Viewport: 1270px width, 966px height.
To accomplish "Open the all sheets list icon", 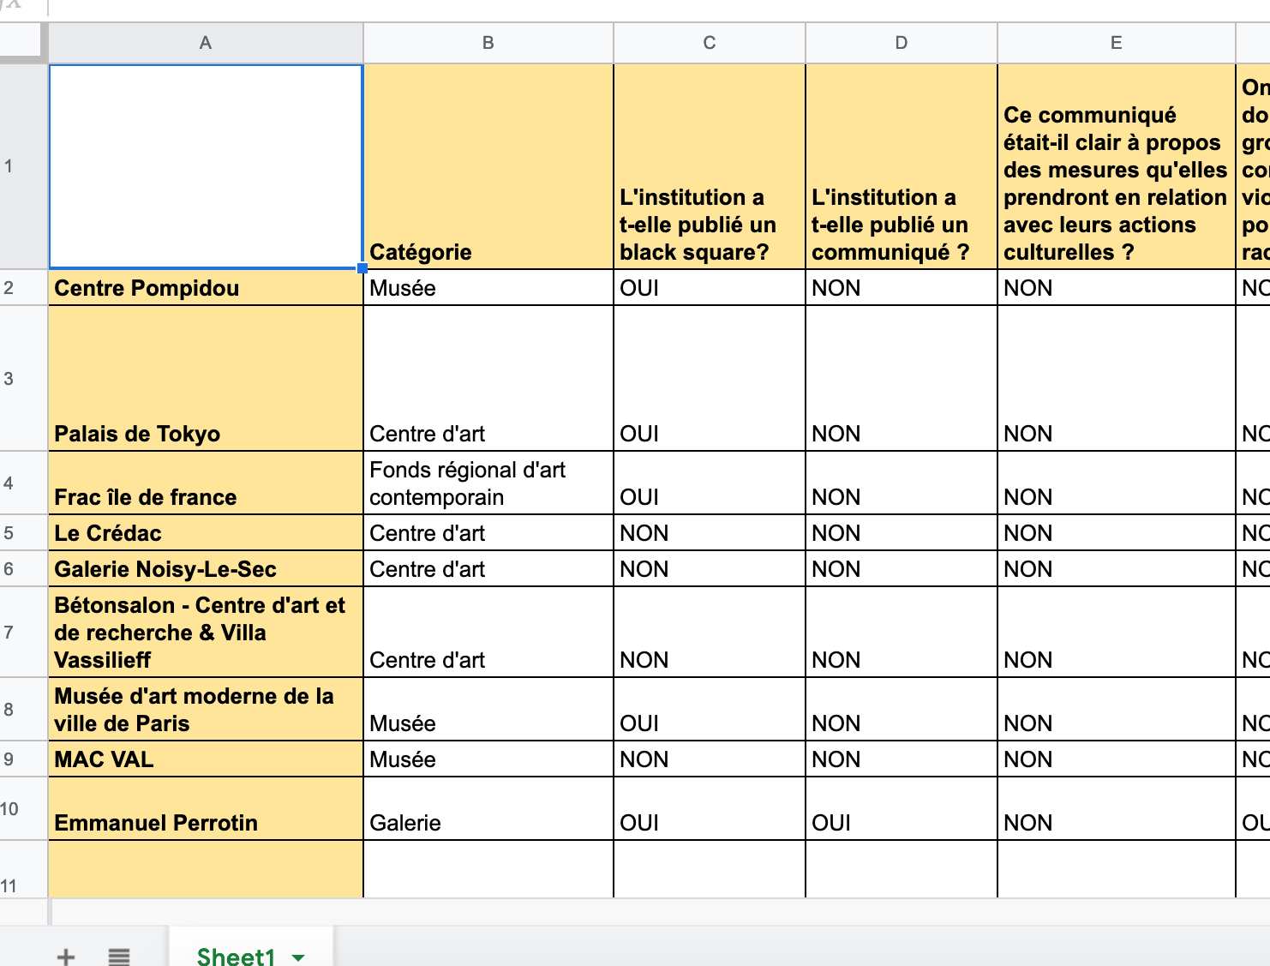I will (119, 957).
